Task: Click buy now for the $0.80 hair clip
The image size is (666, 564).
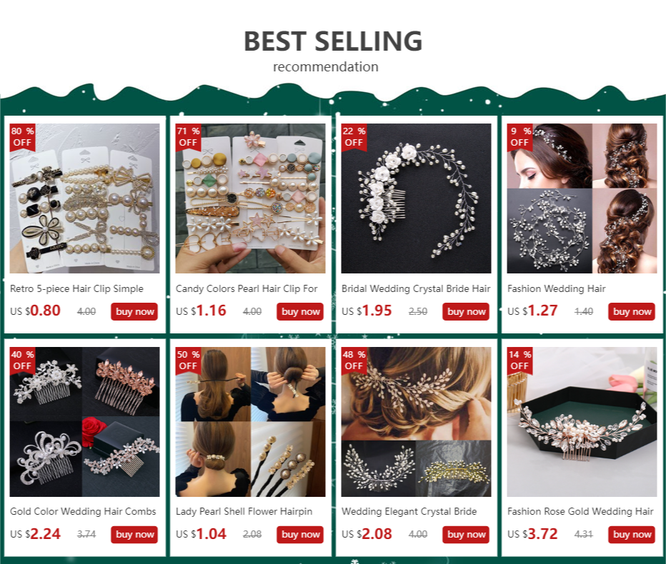Action: point(134,311)
